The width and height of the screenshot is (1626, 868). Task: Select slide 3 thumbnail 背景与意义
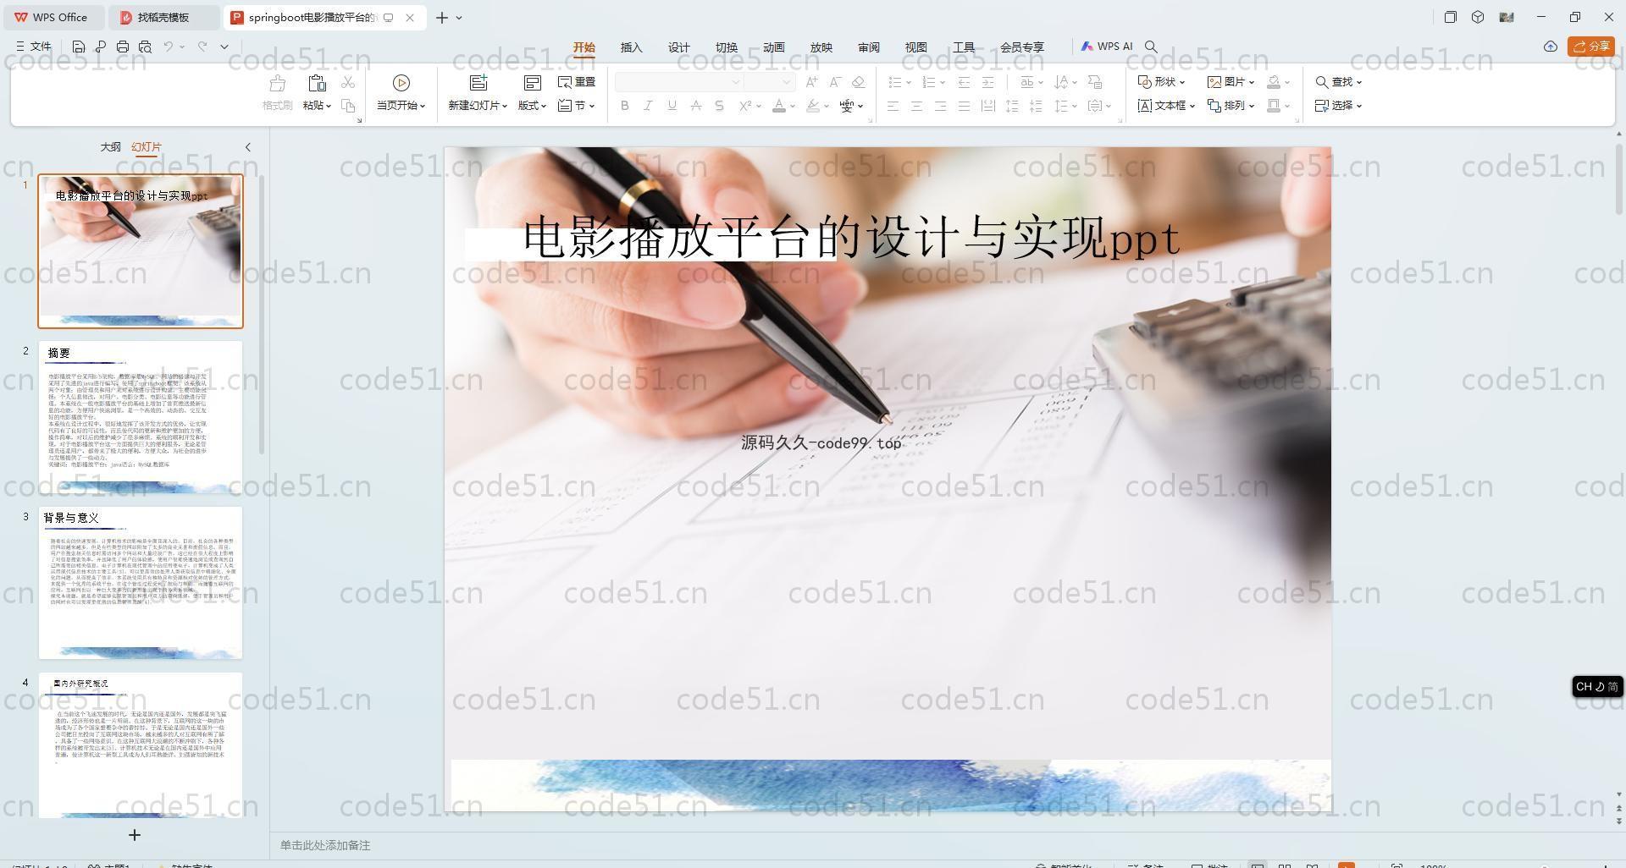141,583
